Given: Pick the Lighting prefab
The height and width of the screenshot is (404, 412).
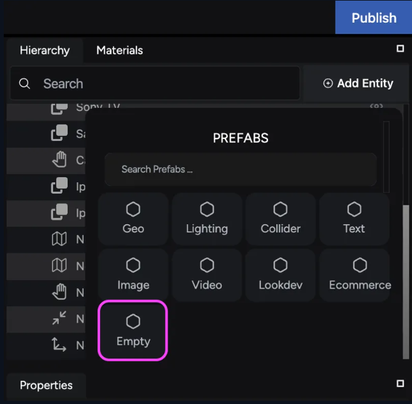Looking at the screenshot, I should coord(207,219).
